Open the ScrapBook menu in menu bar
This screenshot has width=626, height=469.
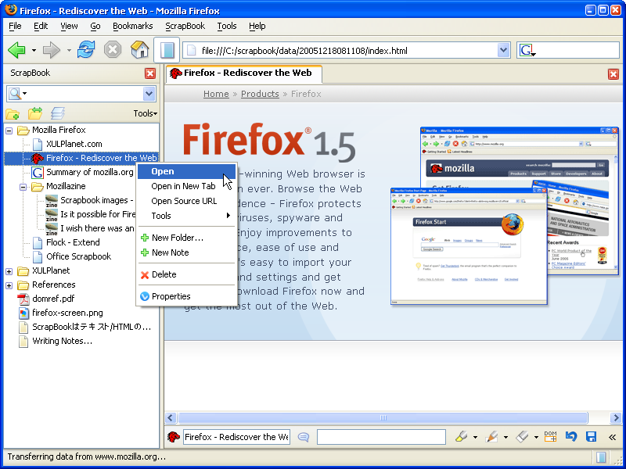[x=185, y=27]
